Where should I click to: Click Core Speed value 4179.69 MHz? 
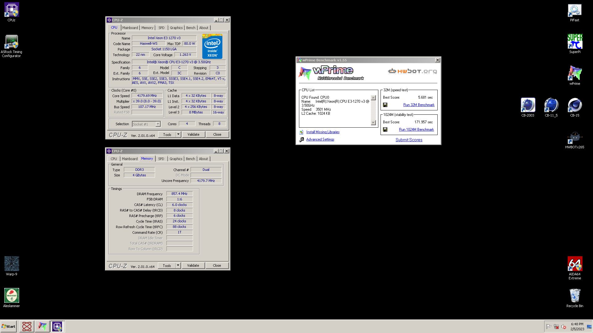click(x=147, y=96)
